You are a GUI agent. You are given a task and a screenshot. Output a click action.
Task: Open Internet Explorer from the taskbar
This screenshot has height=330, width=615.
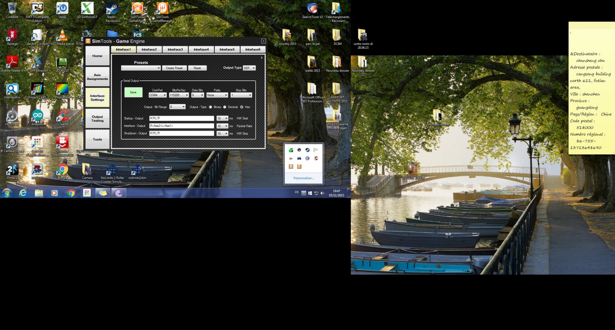(x=23, y=193)
